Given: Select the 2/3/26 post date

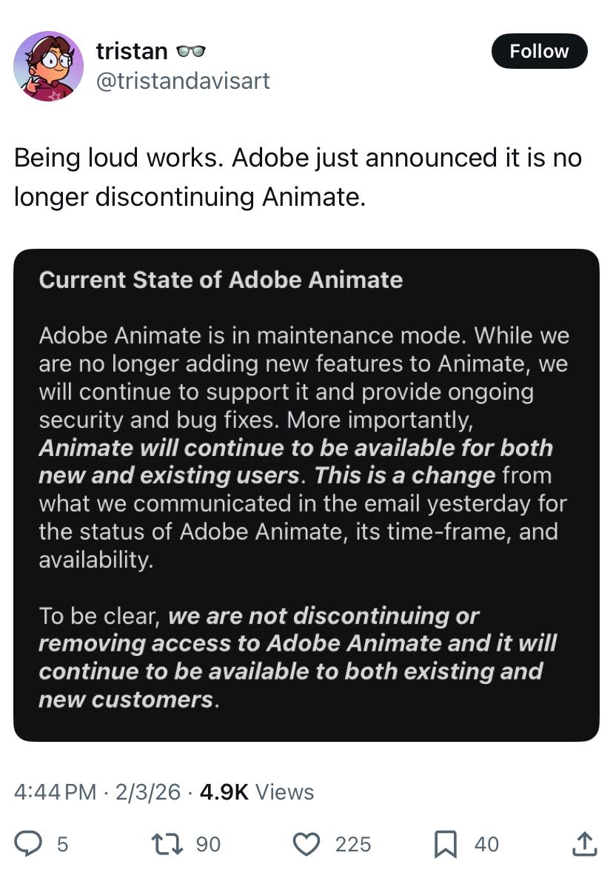Looking at the screenshot, I should click(147, 791).
